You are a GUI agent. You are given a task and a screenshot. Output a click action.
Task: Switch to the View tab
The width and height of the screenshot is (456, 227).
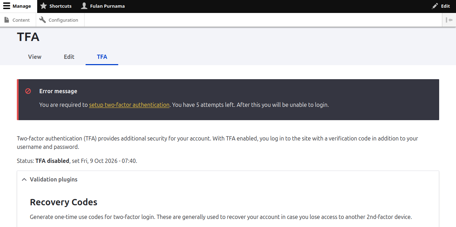[x=35, y=57]
